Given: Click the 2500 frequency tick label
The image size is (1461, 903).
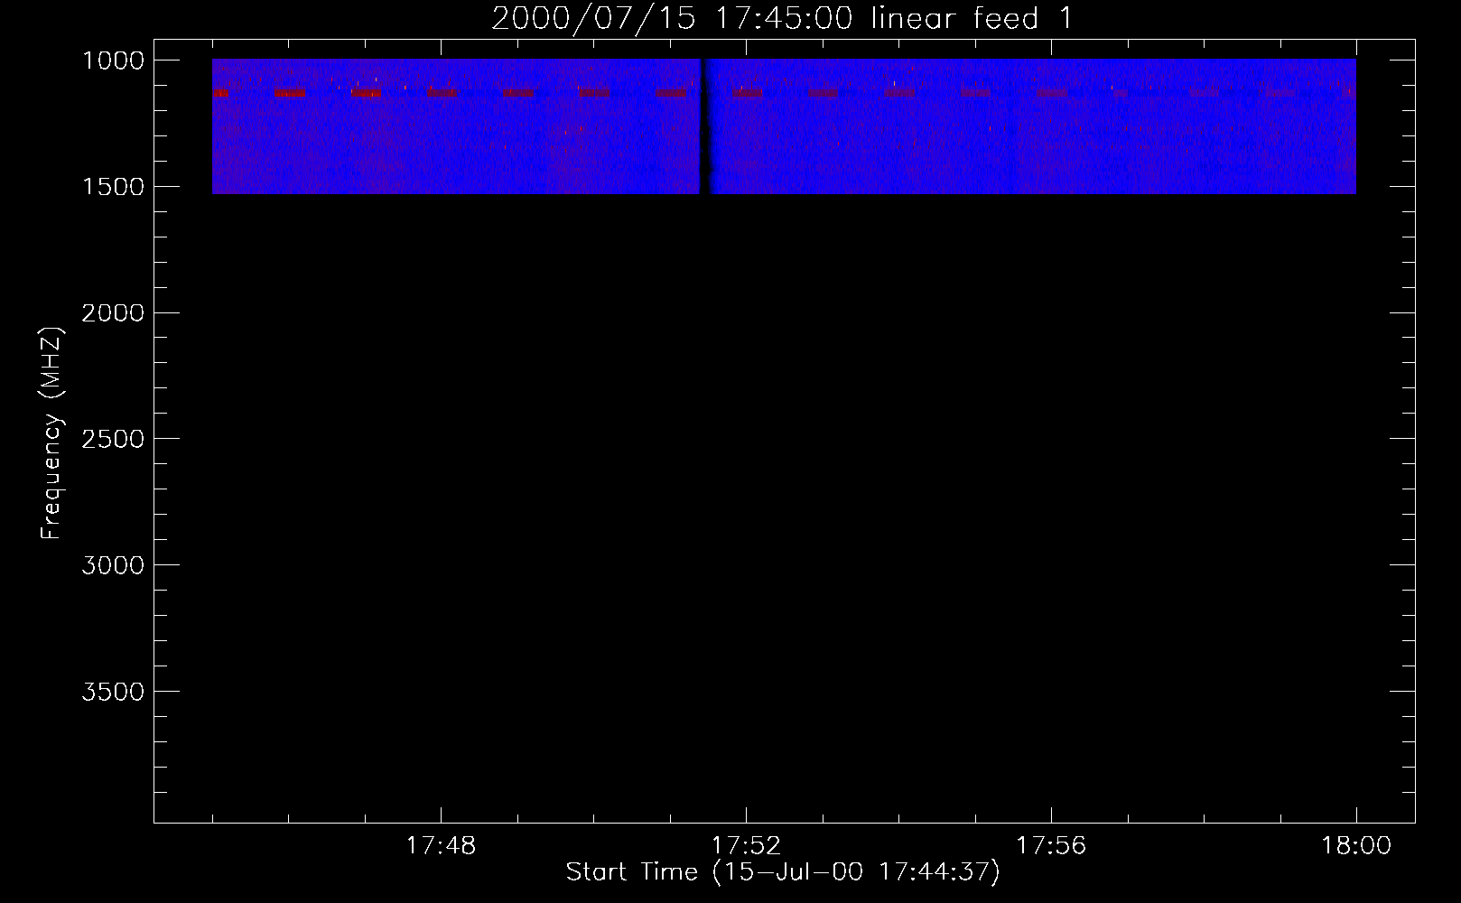Looking at the screenshot, I should pyautogui.click(x=114, y=440).
